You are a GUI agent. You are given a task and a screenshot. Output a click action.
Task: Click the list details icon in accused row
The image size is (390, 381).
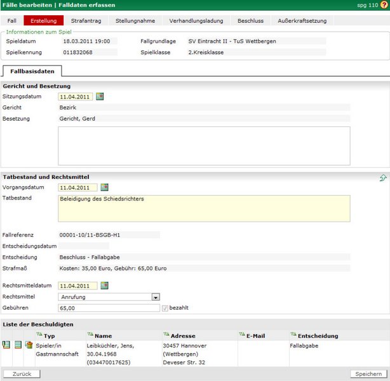[18, 345]
